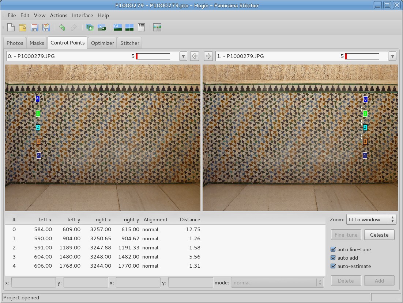Expand the right image selector dropdown
The height and width of the screenshot is (303, 403).
pyautogui.click(x=392, y=56)
